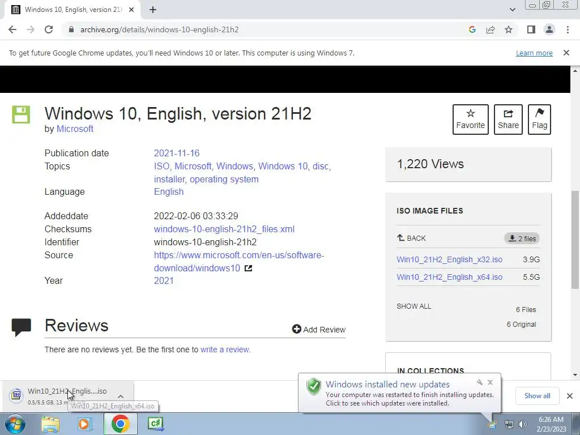Open the Chrome three-dot menu
The width and height of the screenshot is (580, 435).
pyautogui.click(x=568, y=29)
